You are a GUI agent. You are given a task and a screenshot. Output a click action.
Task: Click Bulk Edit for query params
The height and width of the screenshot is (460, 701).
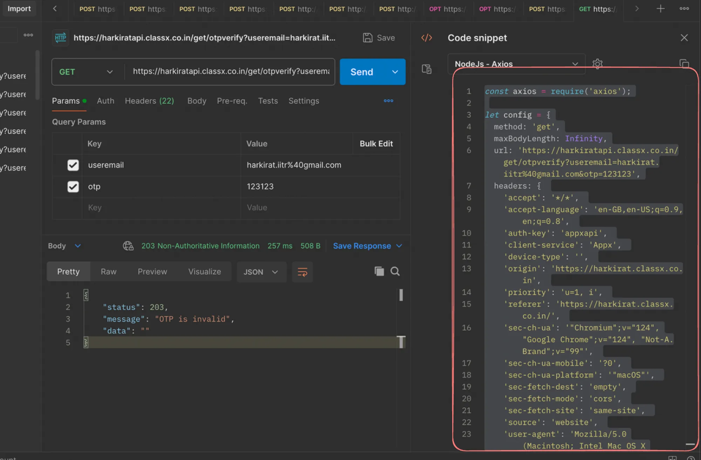coord(376,144)
